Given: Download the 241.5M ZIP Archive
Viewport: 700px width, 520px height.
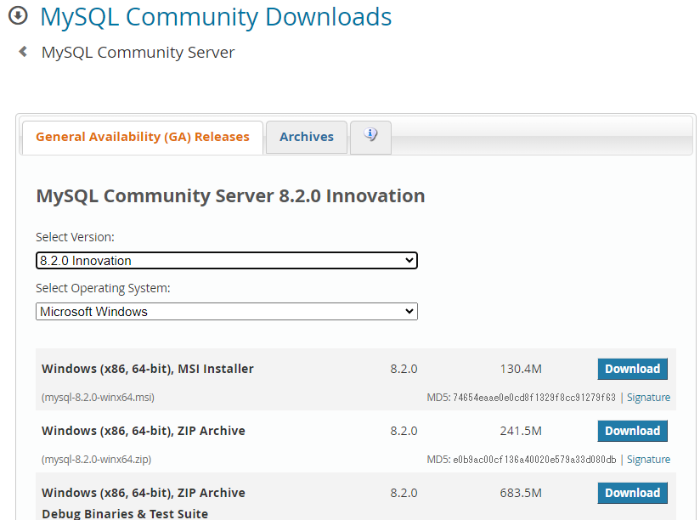Looking at the screenshot, I should click(632, 431).
